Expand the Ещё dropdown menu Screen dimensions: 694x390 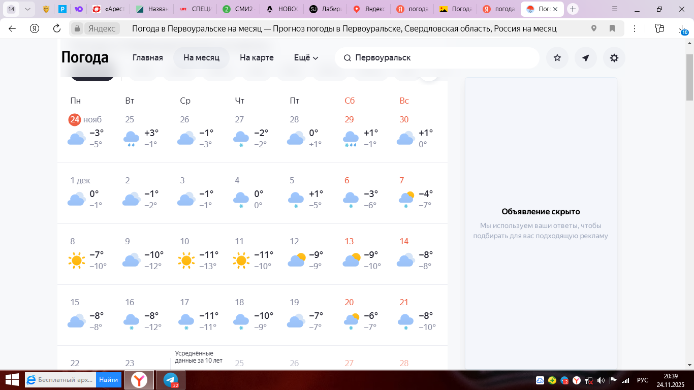click(x=306, y=58)
